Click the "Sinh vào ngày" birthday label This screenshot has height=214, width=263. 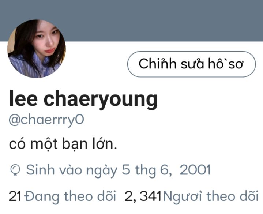pos(72,170)
